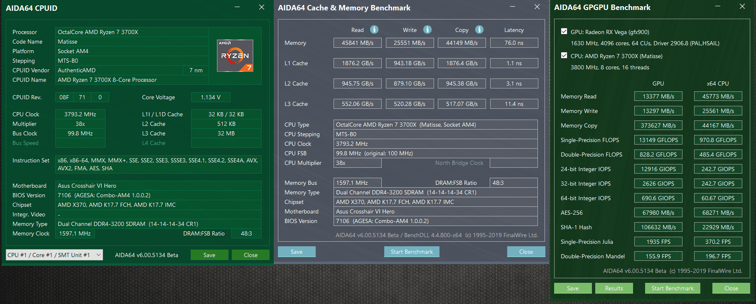Screen dimensions: 756x304
Task: Click GPU AES-256 value 67980 MB/s
Action: (658, 213)
